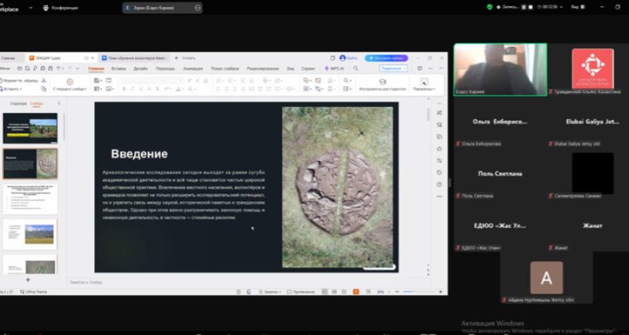This screenshot has width=629, height=335.
Task: Open more options dots in right sidebar
Action: click(x=439, y=196)
